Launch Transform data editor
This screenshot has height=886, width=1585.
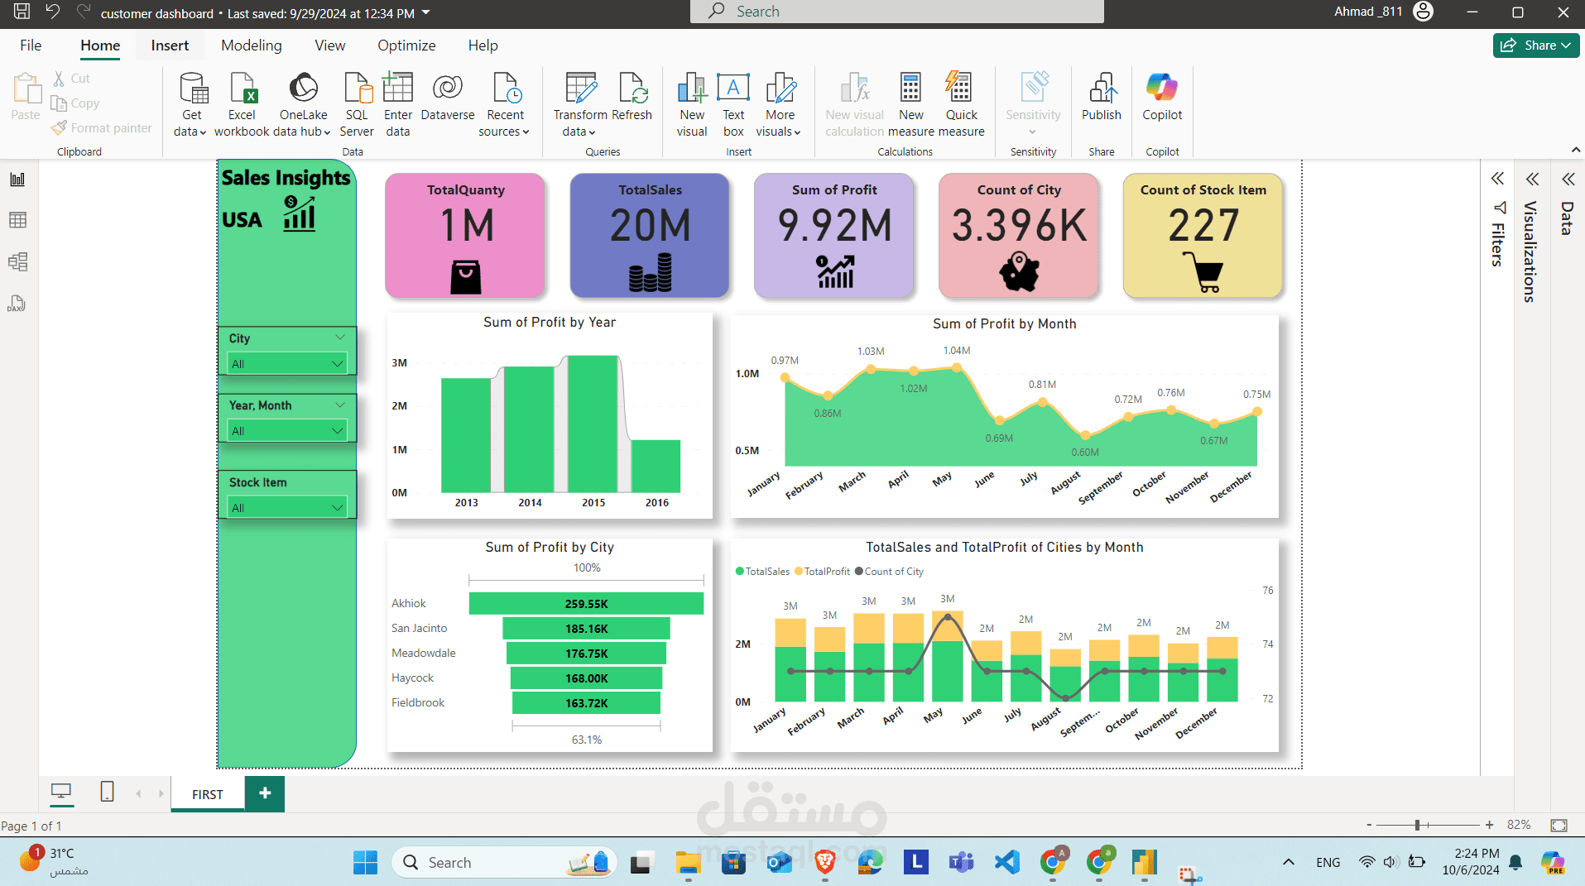point(580,104)
